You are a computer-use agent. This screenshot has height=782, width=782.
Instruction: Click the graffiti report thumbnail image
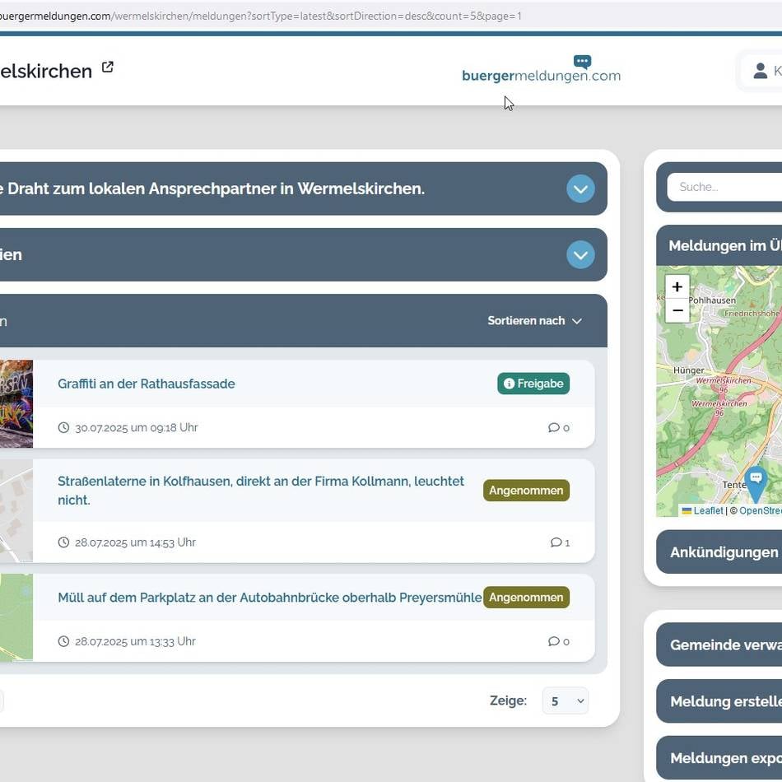tap(16, 403)
